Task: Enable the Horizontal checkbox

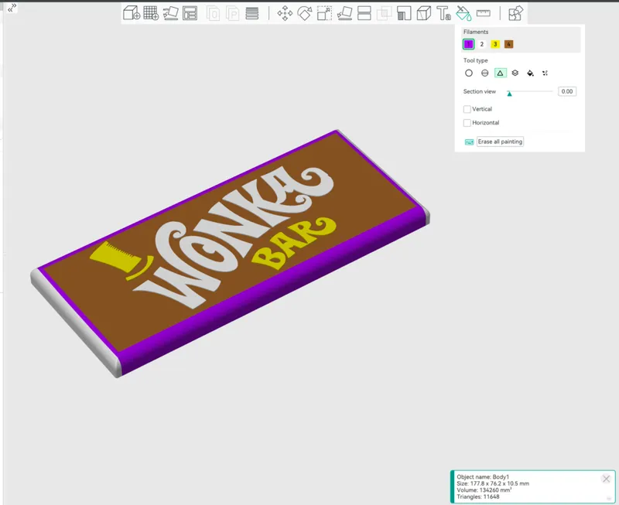Action: tap(467, 123)
